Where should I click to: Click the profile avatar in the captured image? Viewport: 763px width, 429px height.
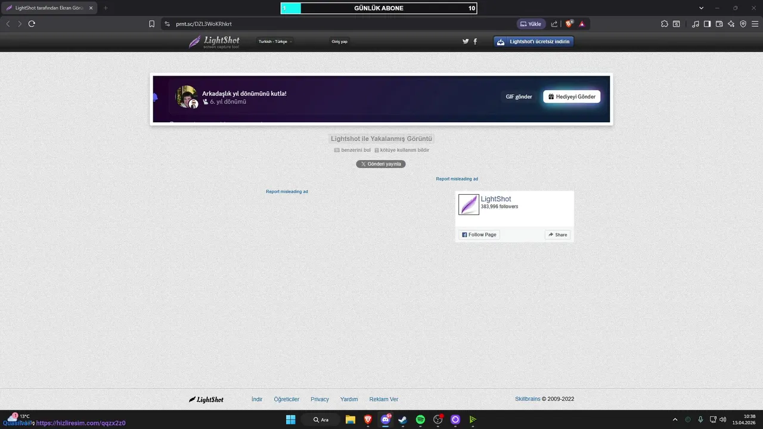[x=187, y=97]
